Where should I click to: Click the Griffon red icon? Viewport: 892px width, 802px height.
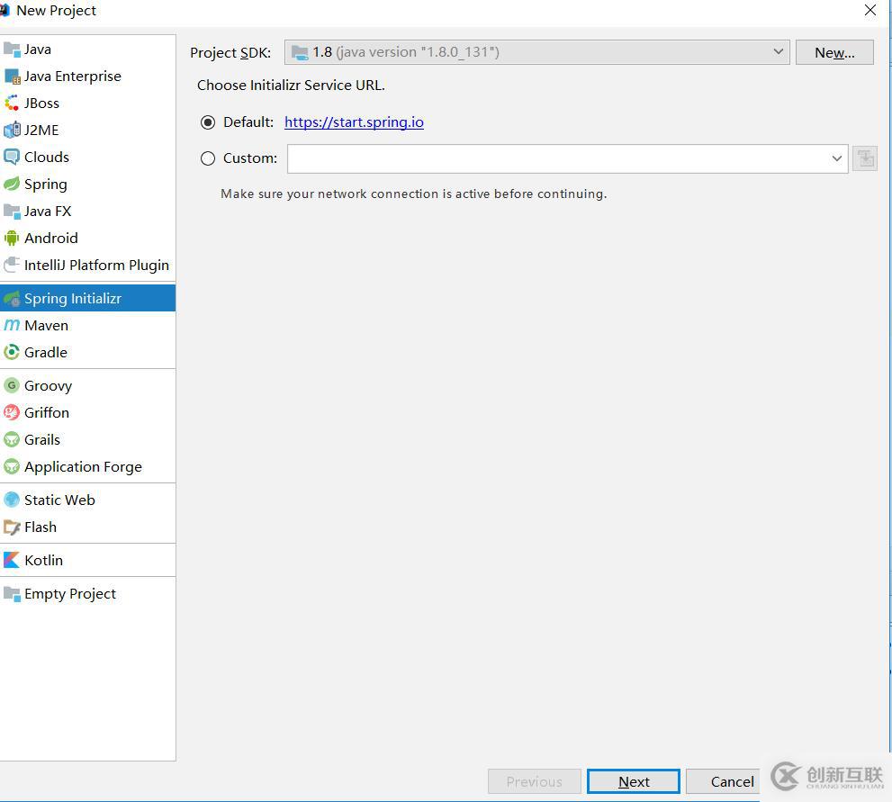12,412
